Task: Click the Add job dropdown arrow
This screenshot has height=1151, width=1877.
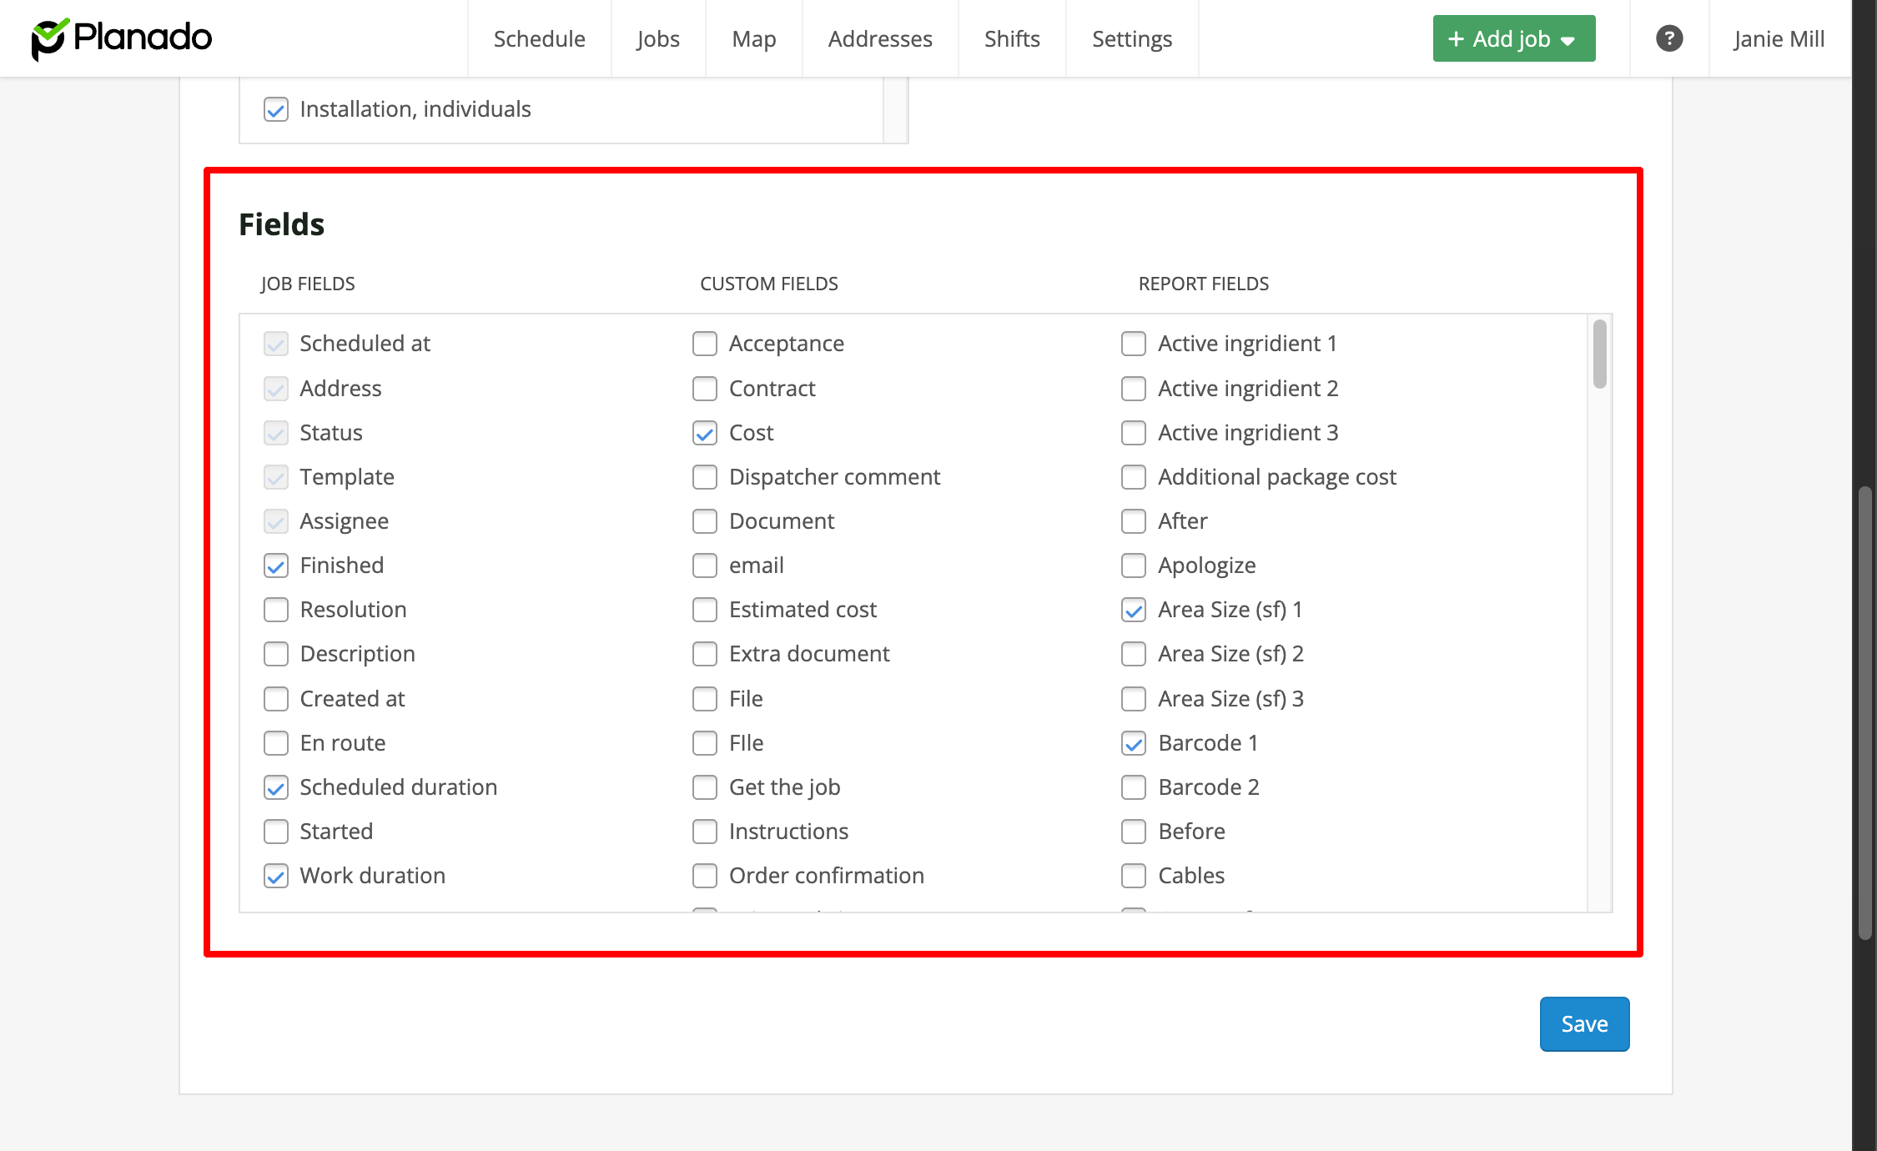Action: point(1568,40)
